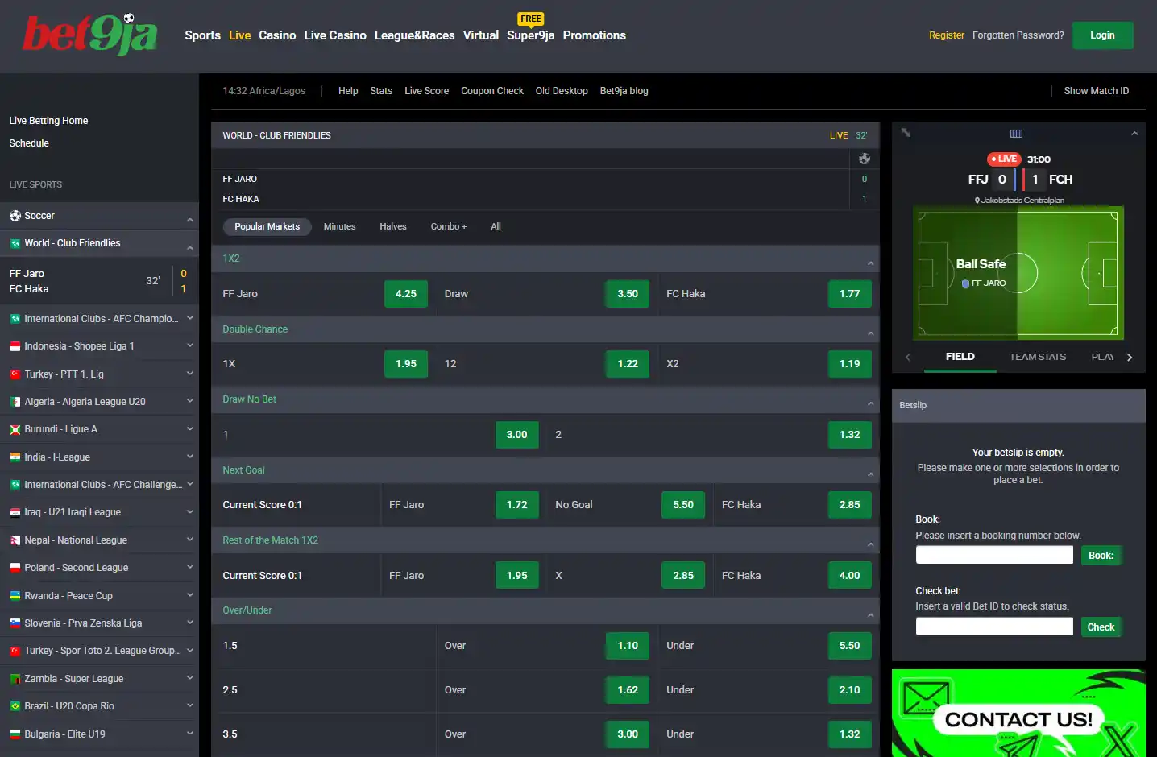Expand the Nepal - National League entry
The width and height of the screenshot is (1157, 757).
click(x=190, y=540)
